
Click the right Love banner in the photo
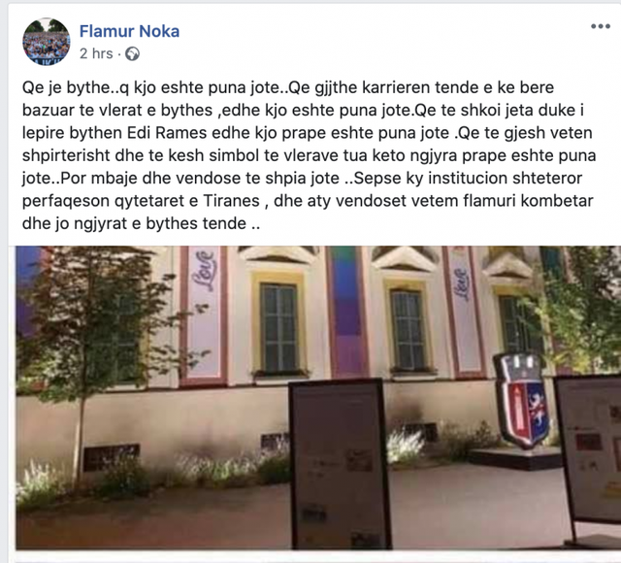pos(464,311)
